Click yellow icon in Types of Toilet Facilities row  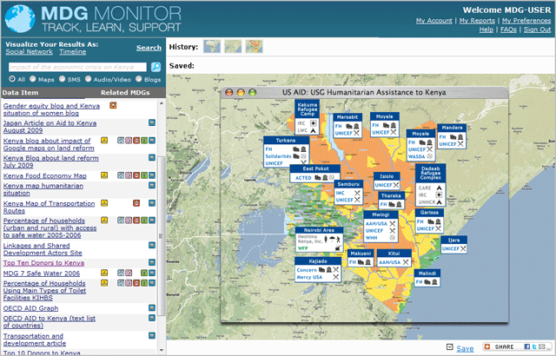[x=104, y=283]
